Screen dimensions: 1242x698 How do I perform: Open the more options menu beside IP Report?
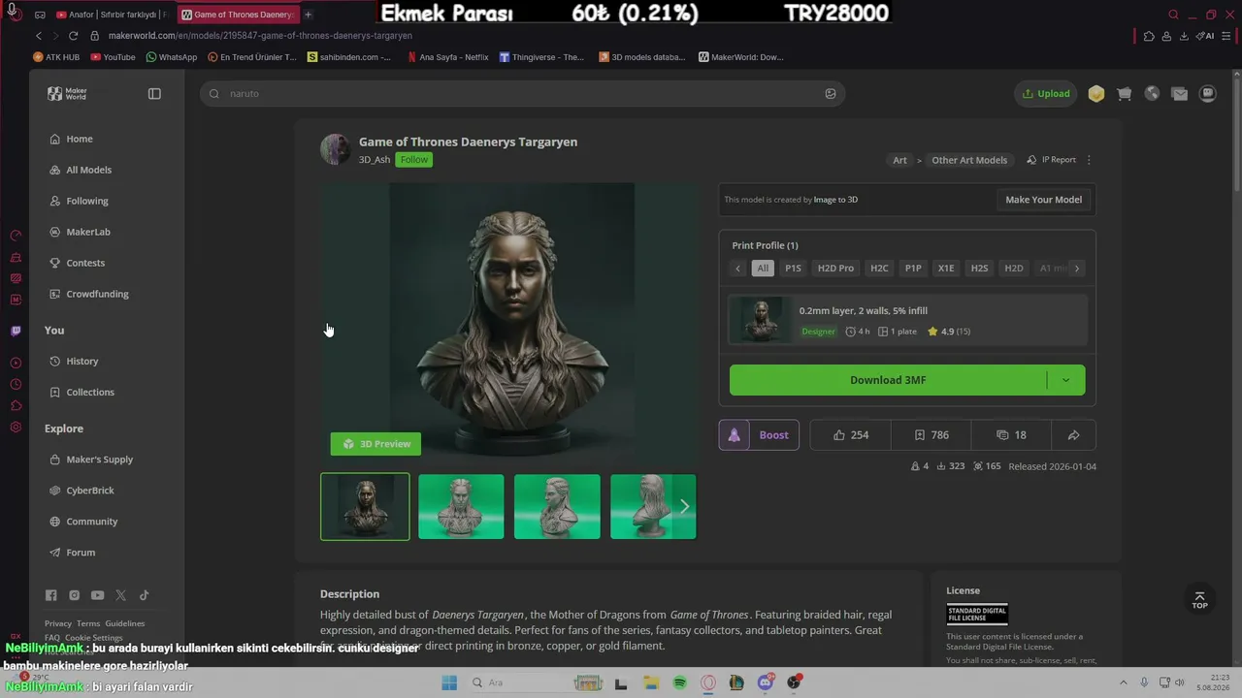click(x=1089, y=160)
